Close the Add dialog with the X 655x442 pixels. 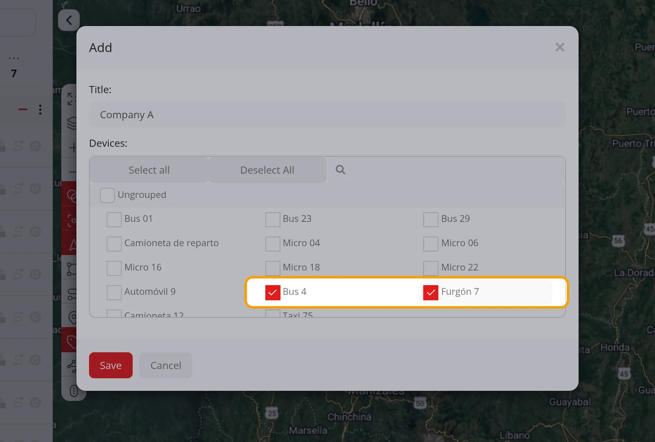coord(560,47)
